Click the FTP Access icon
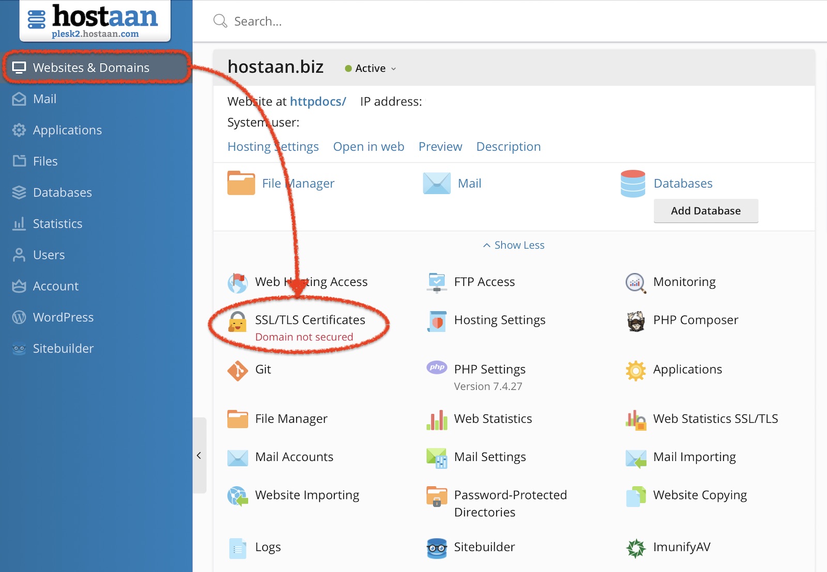 pos(437,282)
